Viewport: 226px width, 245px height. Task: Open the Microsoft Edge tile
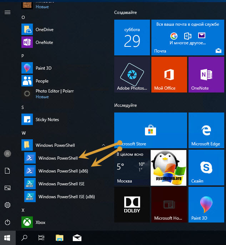[x=206, y=130]
